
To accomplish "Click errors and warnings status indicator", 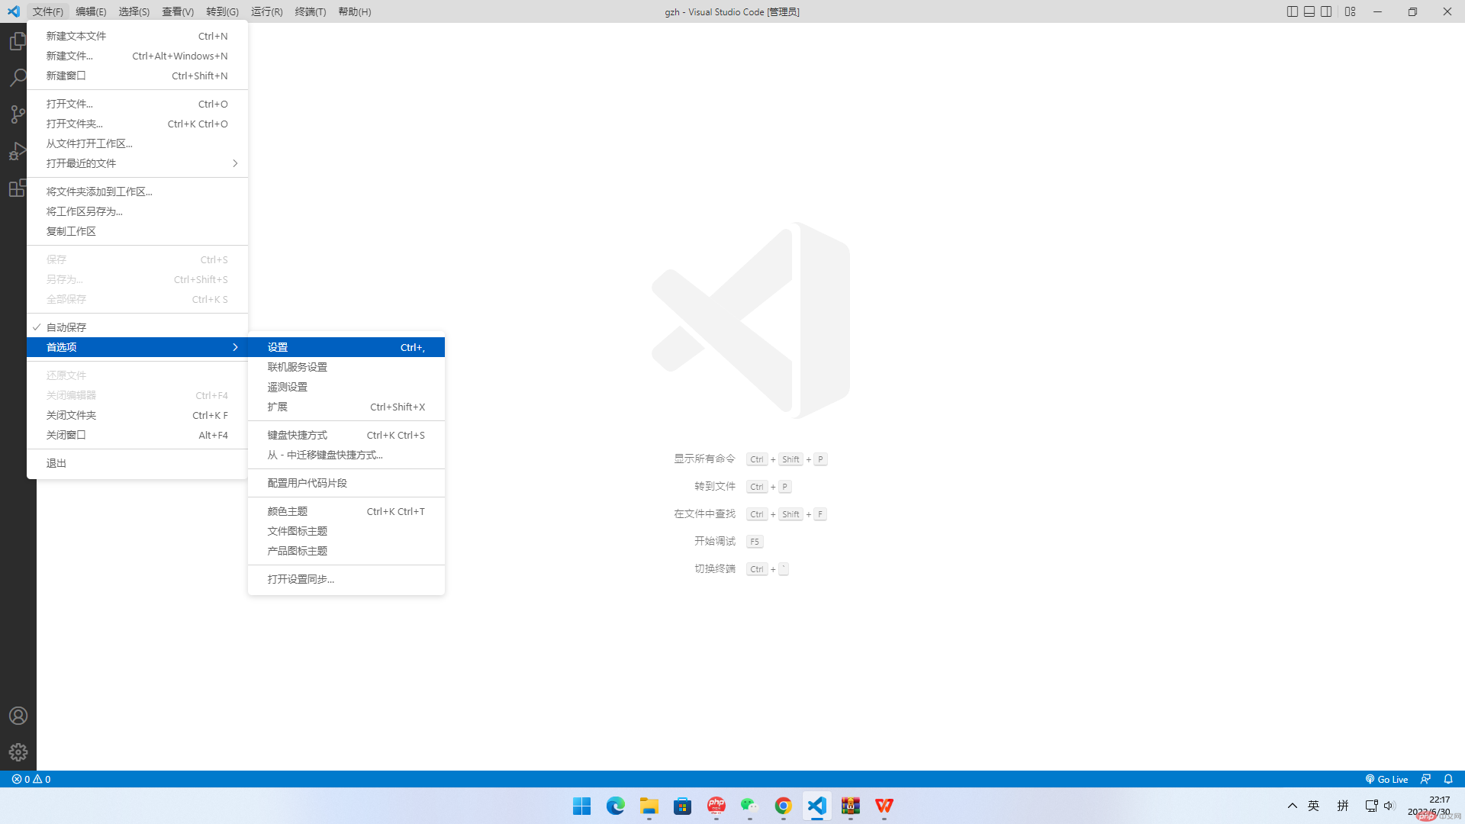I will [31, 779].
